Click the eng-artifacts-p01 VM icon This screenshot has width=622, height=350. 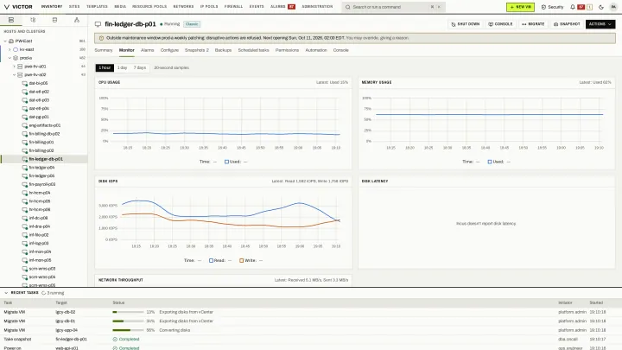pos(24,125)
